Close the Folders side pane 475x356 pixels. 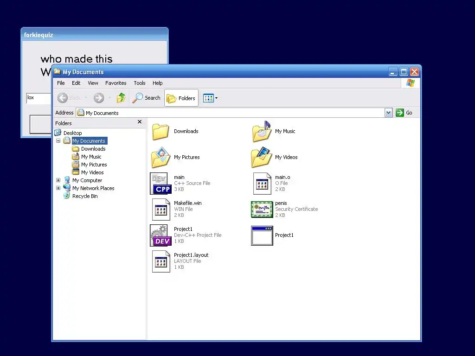pos(139,122)
